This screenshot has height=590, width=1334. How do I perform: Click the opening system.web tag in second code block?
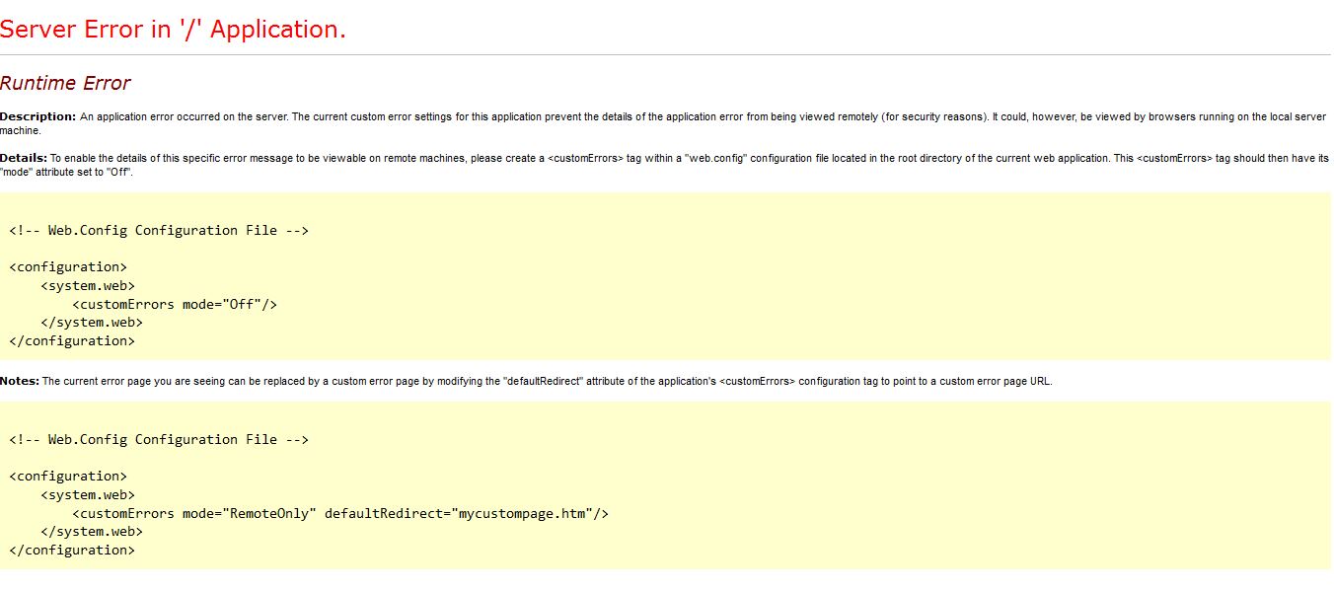88,494
